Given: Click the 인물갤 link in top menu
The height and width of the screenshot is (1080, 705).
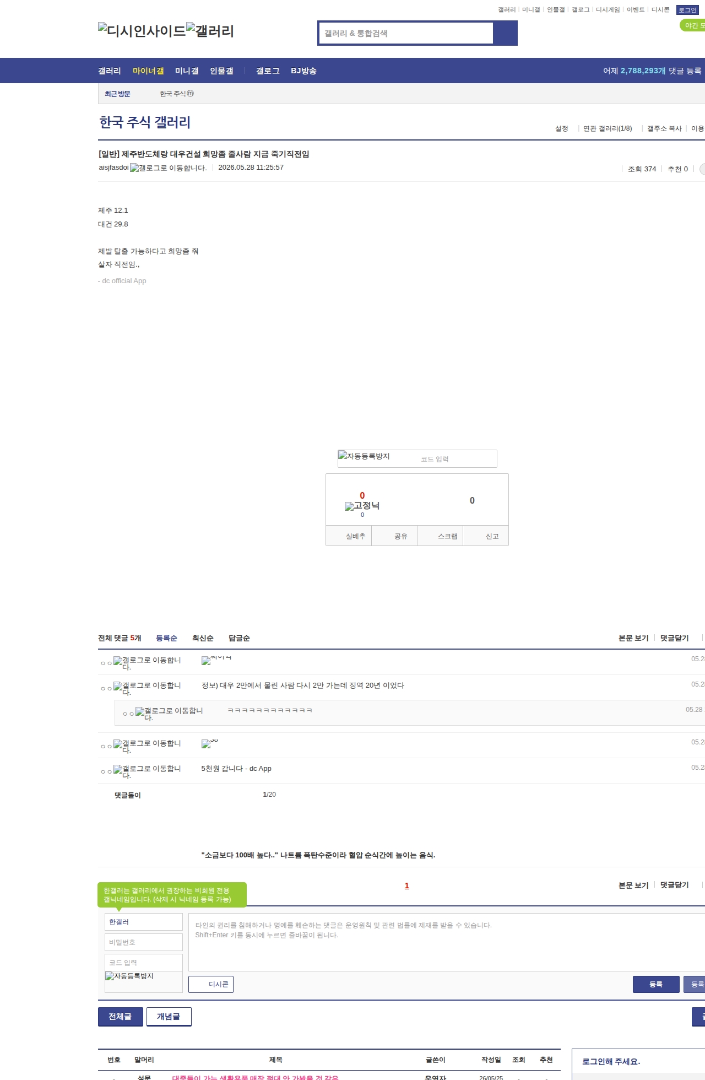Looking at the screenshot, I should pyautogui.click(x=556, y=10).
